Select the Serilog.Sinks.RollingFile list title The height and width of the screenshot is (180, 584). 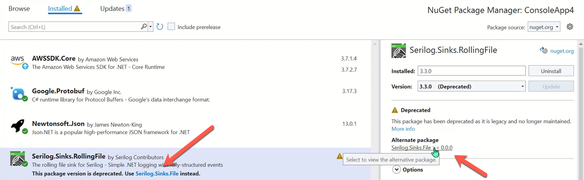[68, 156]
